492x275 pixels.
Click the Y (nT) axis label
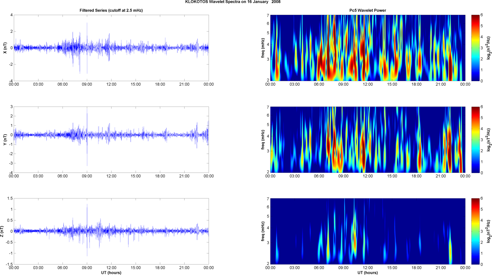(5, 140)
